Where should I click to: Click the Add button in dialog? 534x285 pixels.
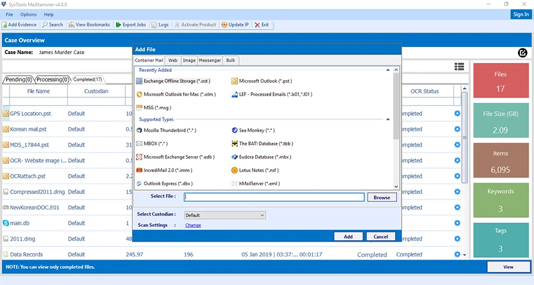pyautogui.click(x=348, y=236)
